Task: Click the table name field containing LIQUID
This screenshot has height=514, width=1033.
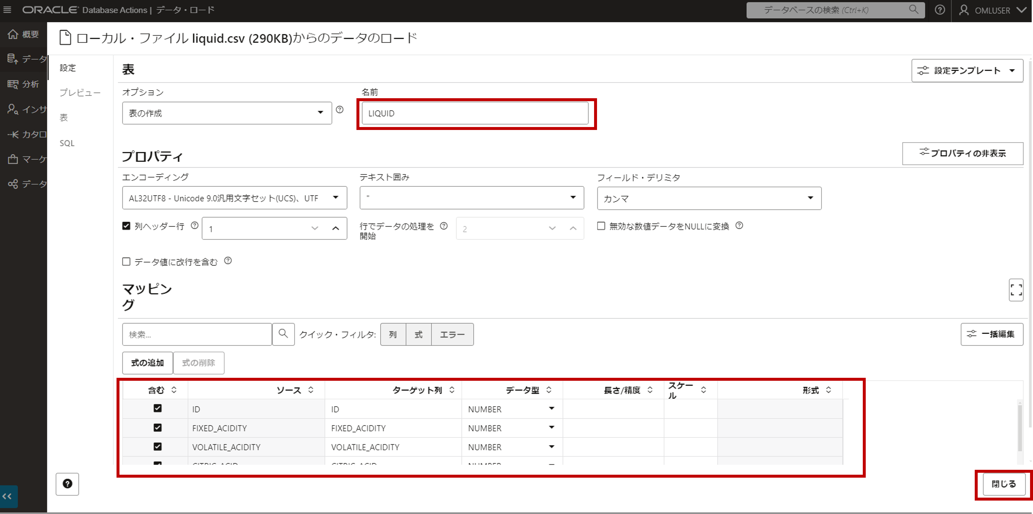Action: click(475, 113)
